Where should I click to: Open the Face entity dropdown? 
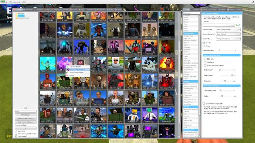(228, 39)
